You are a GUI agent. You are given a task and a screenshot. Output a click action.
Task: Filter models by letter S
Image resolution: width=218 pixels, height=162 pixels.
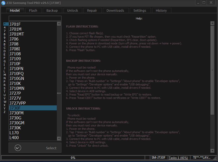point(5,88)
